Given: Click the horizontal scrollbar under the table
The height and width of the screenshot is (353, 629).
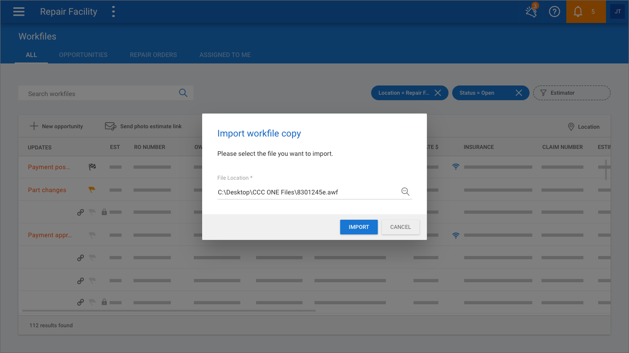Looking at the screenshot, I should 169,311.
